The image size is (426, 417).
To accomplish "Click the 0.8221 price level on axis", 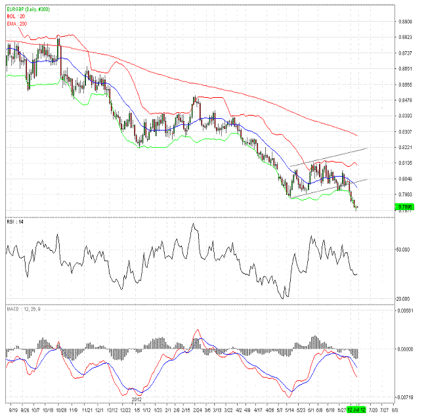I will (x=405, y=148).
